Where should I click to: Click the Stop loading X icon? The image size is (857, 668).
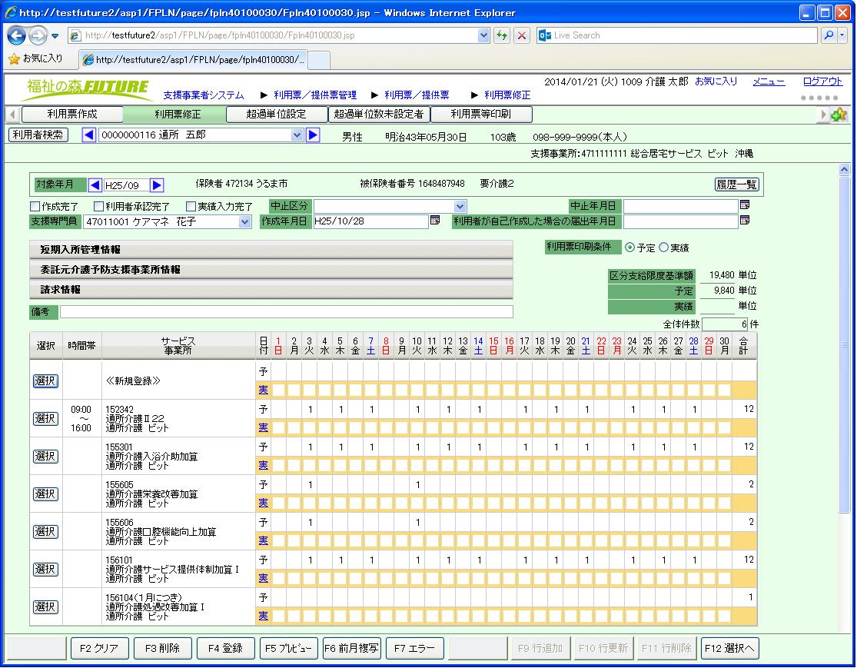tap(522, 35)
